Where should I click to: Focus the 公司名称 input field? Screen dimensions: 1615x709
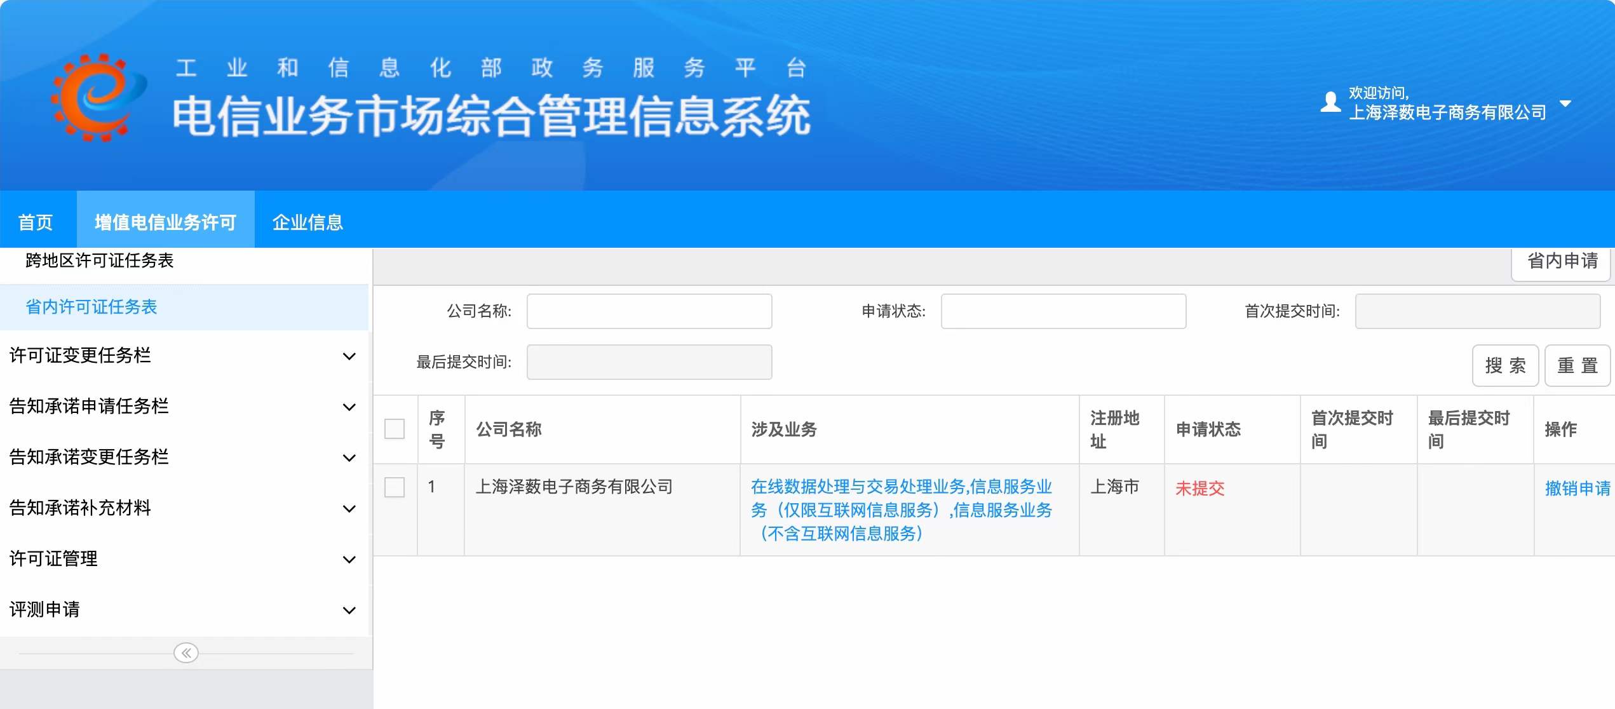(x=649, y=311)
